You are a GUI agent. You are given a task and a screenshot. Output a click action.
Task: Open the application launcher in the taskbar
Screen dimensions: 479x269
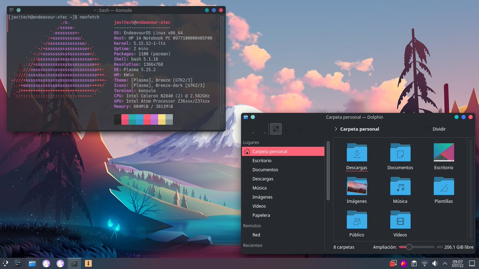(6, 263)
